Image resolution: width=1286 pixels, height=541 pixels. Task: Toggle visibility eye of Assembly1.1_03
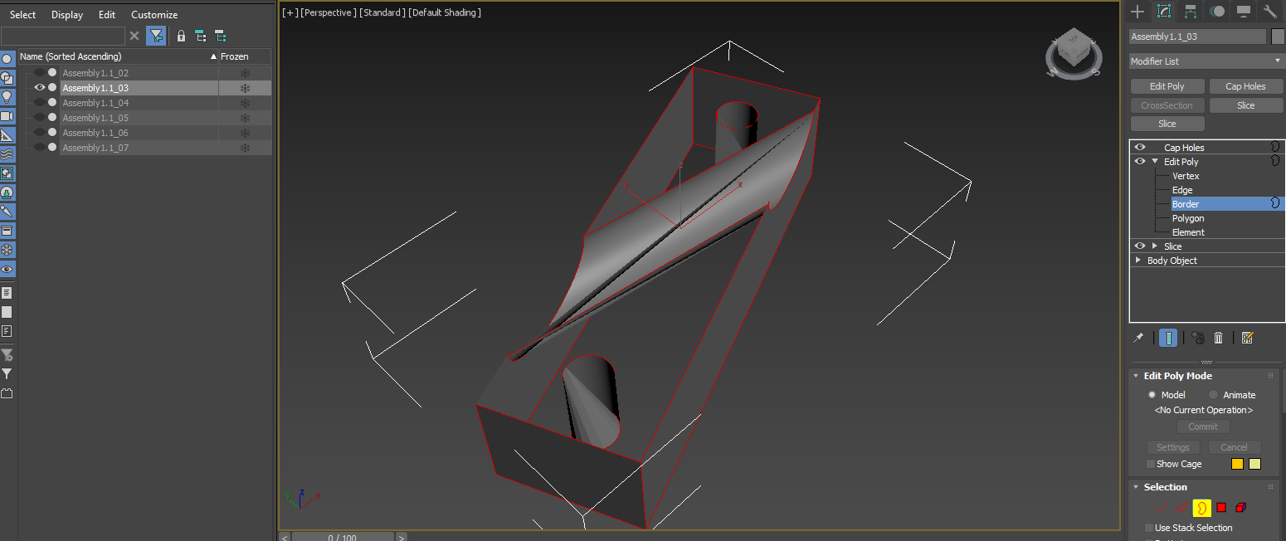pyautogui.click(x=39, y=88)
